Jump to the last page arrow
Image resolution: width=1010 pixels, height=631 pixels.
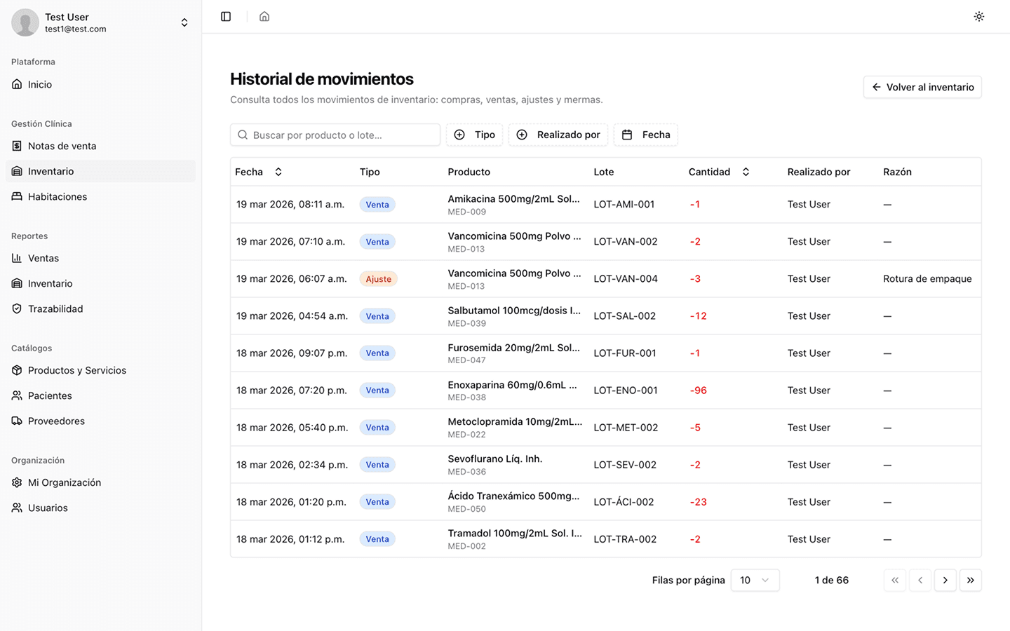click(x=970, y=581)
